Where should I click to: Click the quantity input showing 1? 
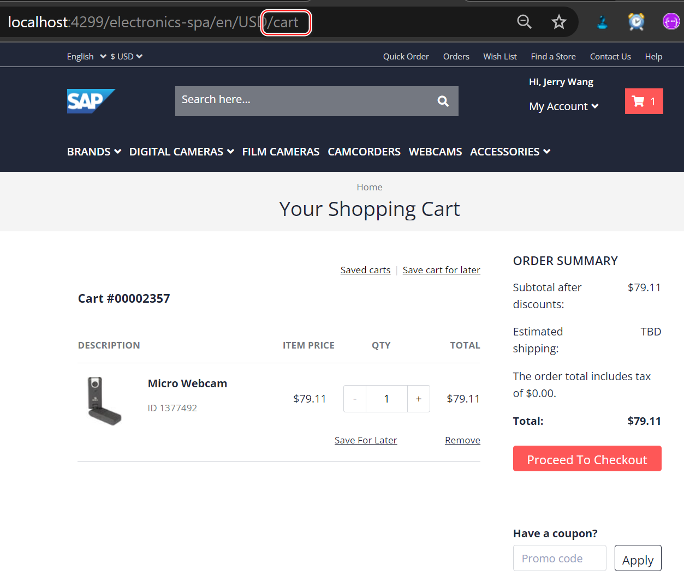[x=386, y=399]
